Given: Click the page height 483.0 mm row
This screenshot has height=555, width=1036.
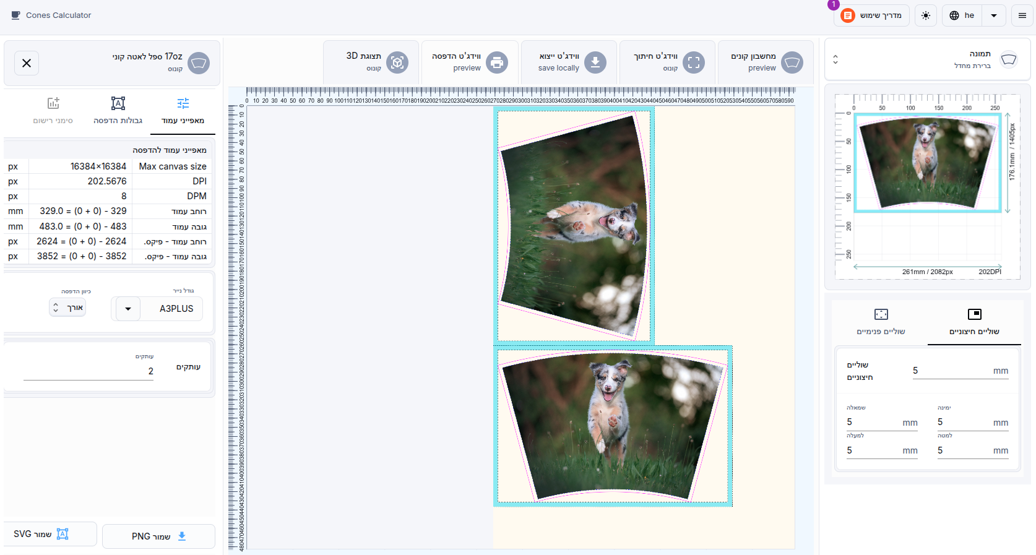Looking at the screenshot, I should tap(109, 226).
